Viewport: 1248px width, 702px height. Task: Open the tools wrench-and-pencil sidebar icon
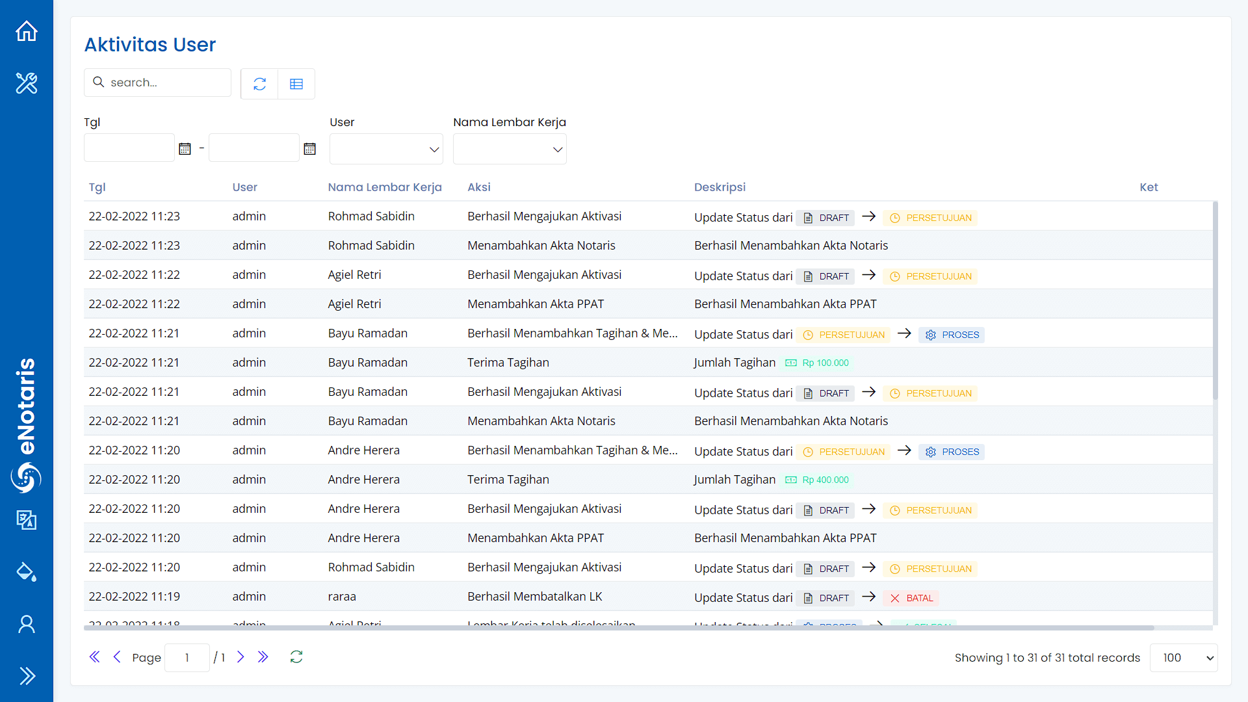tap(27, 83)
